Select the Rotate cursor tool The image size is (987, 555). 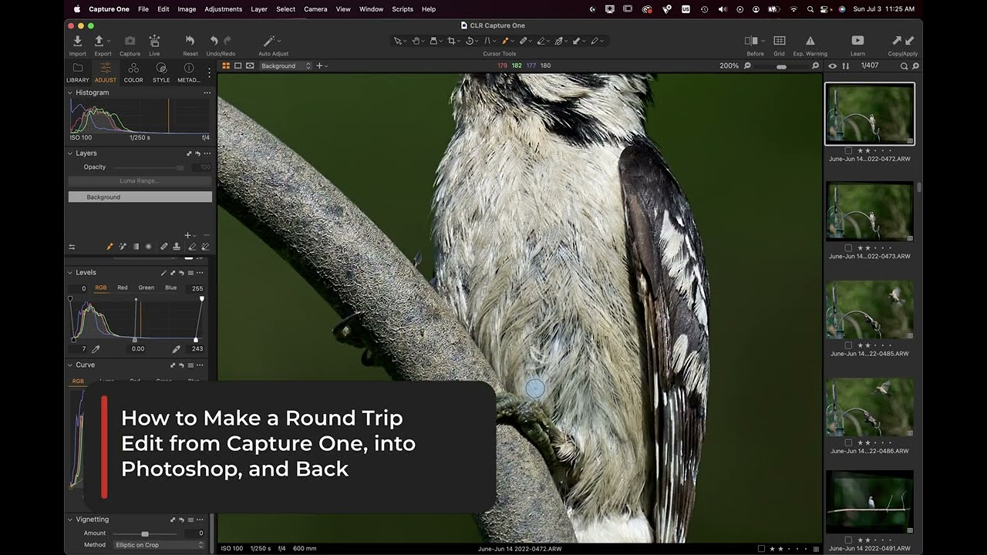pos(470,41)
